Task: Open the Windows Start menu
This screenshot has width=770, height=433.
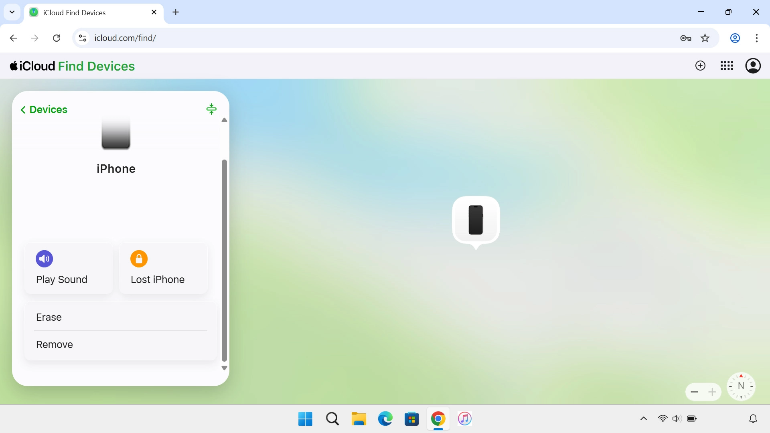Action: click(305, 419)
